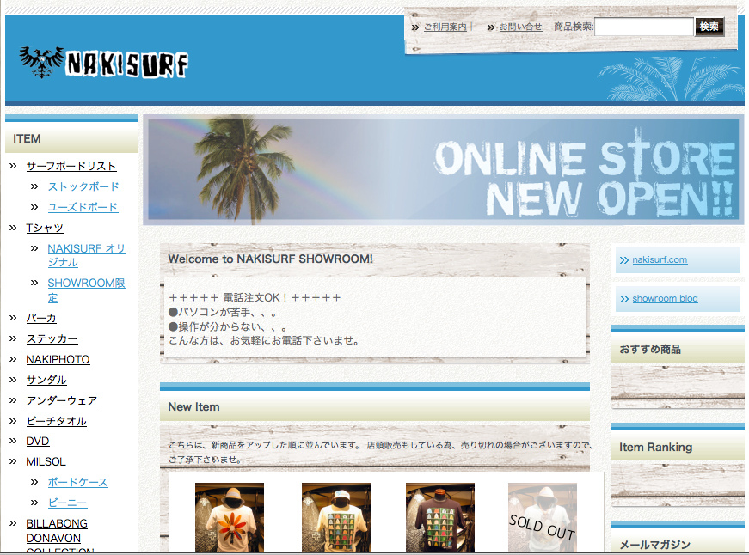Open the ストックボード subcategory
The height and width of the screenshot is (555, 749).
(83, 186)
